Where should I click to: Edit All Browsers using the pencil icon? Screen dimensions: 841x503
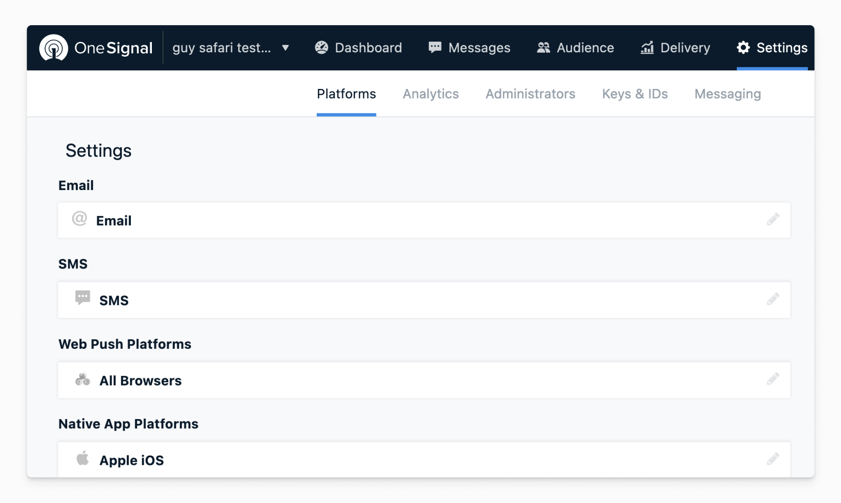[x=773, y=379]
